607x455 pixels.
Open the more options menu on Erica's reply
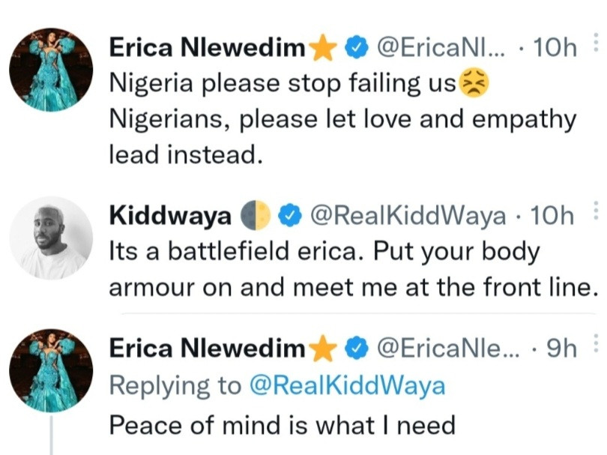click(x=597, y=345)
